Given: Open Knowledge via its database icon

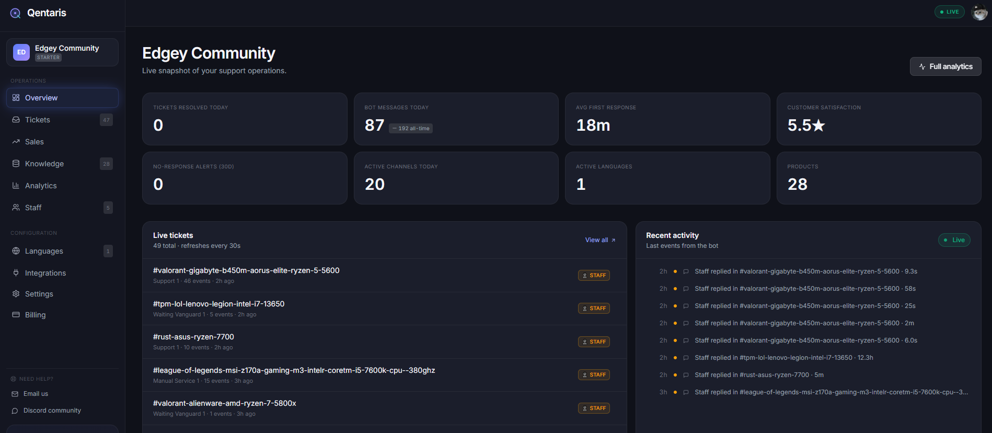Looking at the screenshot, I should [x=16, y=164].
